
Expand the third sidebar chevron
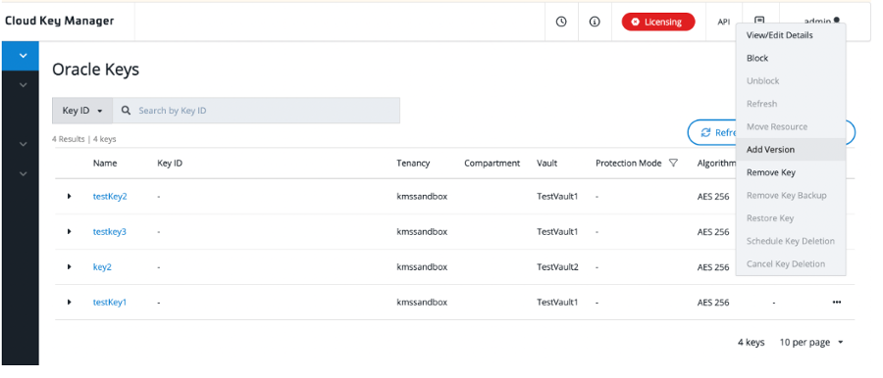[24, 144]
